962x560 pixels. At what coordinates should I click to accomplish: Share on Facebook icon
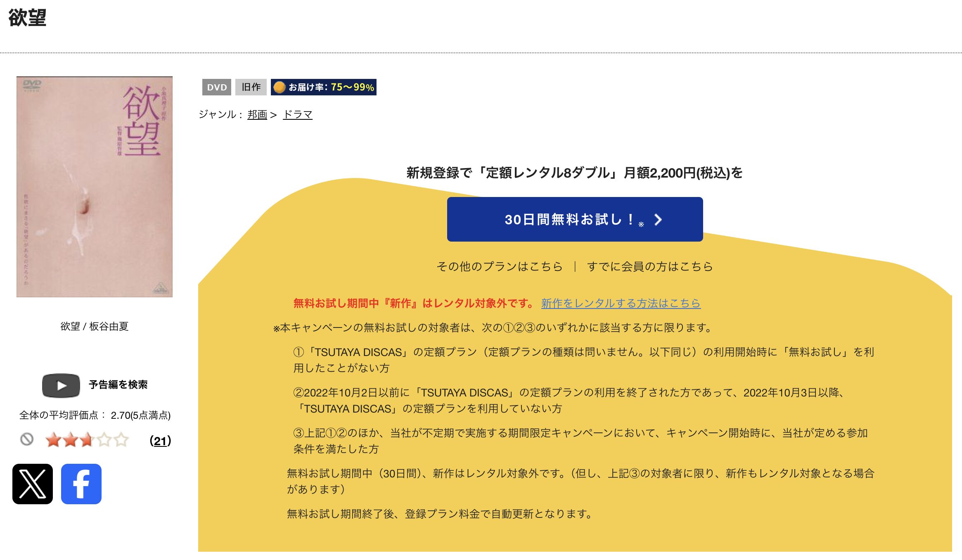81,484
